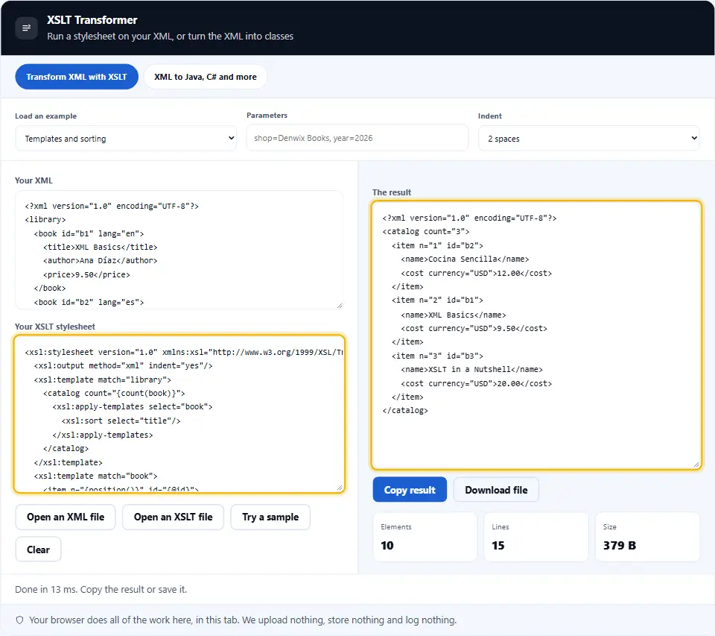Image resolution: width=715 pixels, height=636 pixels.
Task: Click the '<book id="b2" lang="es">' XML line
Action: [x=89, y=302]
